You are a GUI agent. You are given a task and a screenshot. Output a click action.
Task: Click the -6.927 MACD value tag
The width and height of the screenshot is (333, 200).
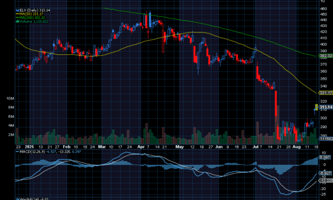tap(326, 173)
